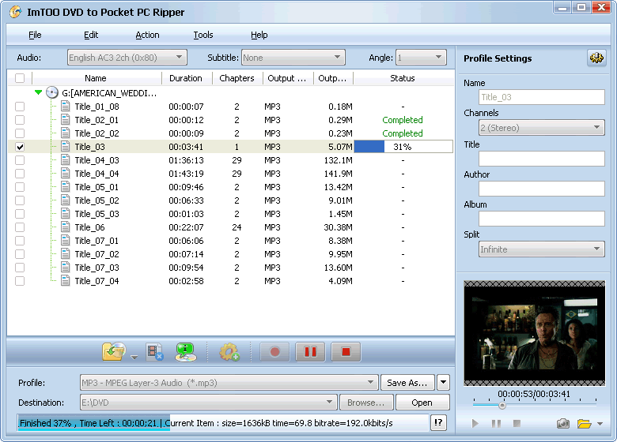617x442 pixels.
Task: Take a snapshot with camera icon
Action: [562, 424]
